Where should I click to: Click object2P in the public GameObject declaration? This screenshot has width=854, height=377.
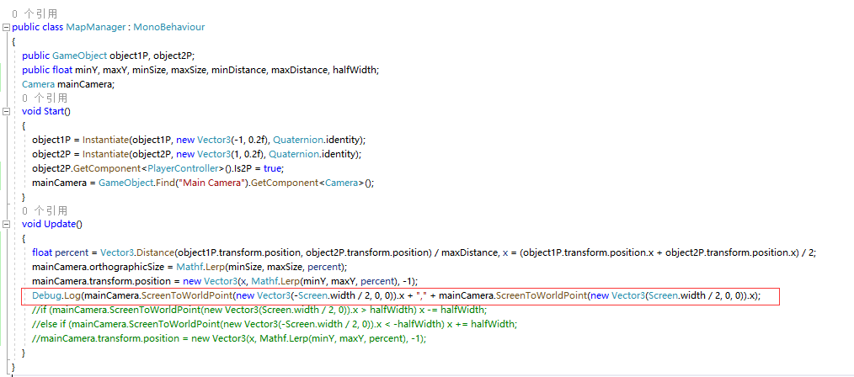[x=173, y=56]
